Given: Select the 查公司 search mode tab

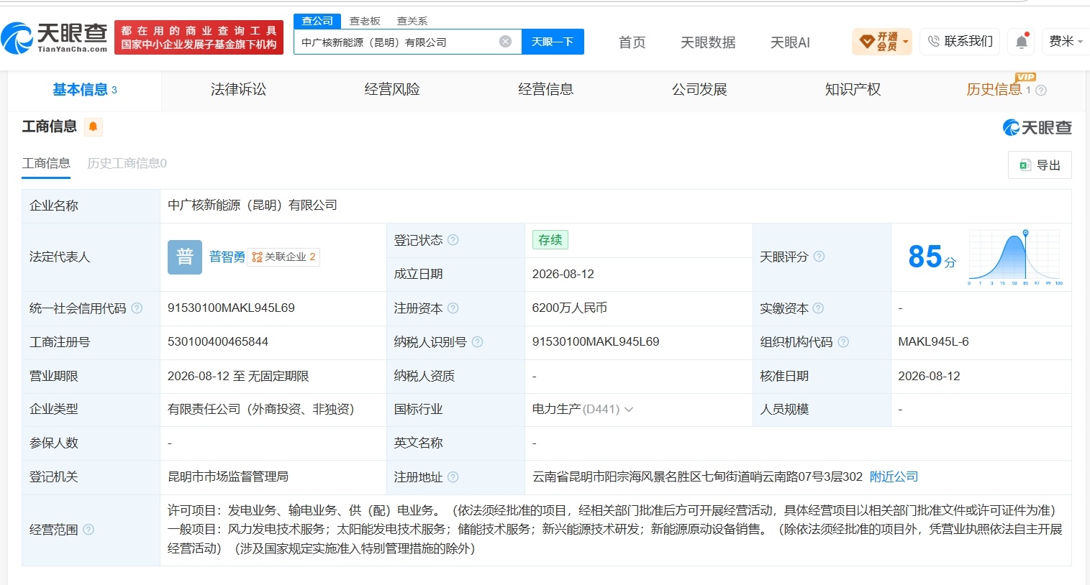Looking at the screenshot, I should [x=317, y=21].
